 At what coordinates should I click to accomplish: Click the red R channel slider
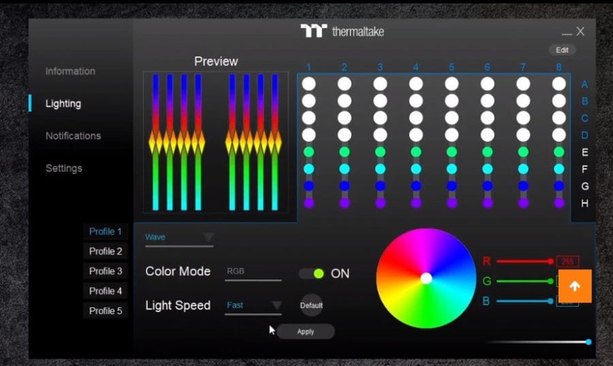tap(523, 261)
